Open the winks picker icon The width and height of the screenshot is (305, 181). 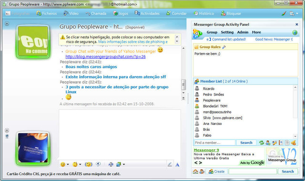[75, 164]
